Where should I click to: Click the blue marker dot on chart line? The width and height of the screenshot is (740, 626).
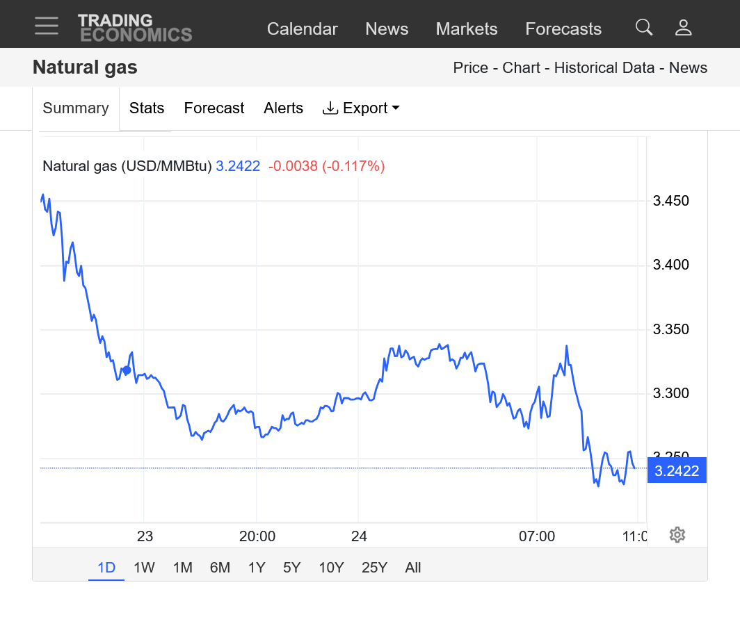127,370
